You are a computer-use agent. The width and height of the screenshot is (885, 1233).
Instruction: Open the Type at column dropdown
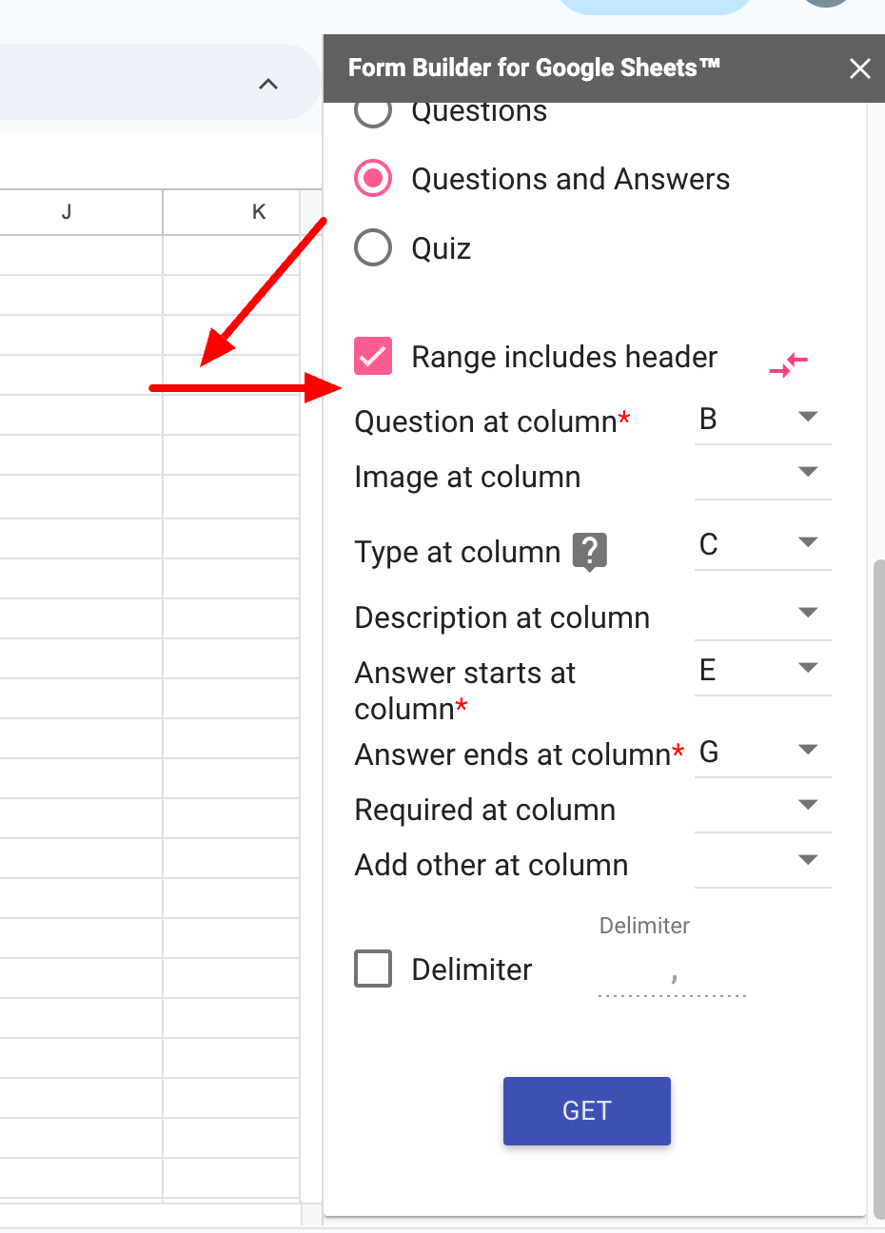[x=762, y=544]
